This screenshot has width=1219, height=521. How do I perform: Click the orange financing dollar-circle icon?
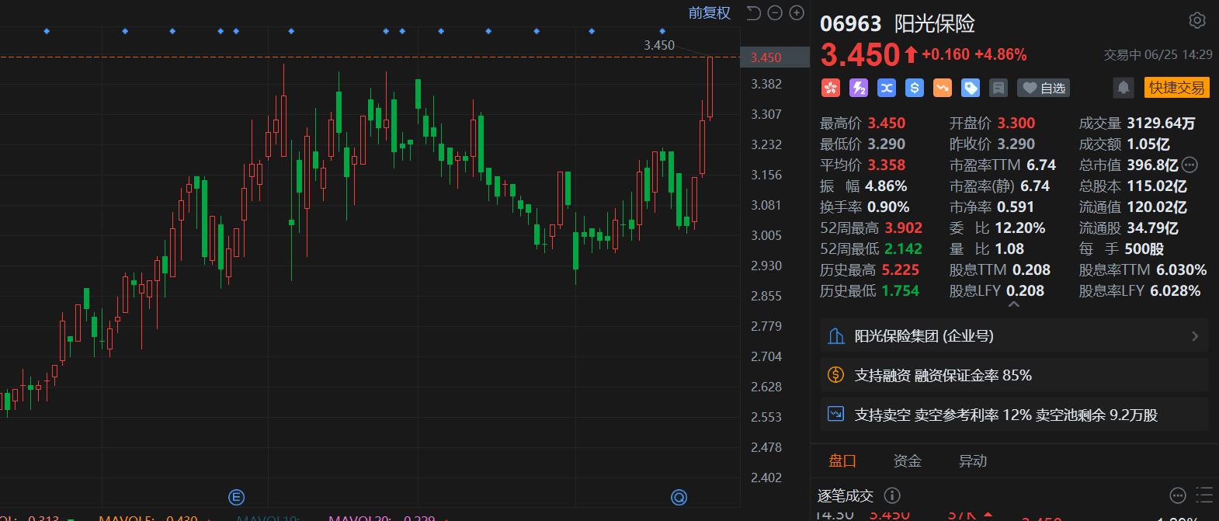point(835,375)
